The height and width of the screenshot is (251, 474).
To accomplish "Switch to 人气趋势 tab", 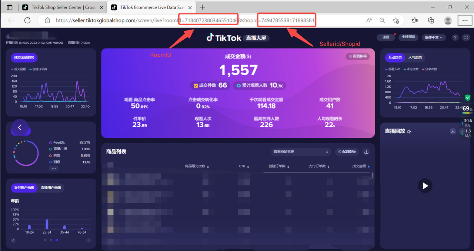I will [x=415, y=57].
